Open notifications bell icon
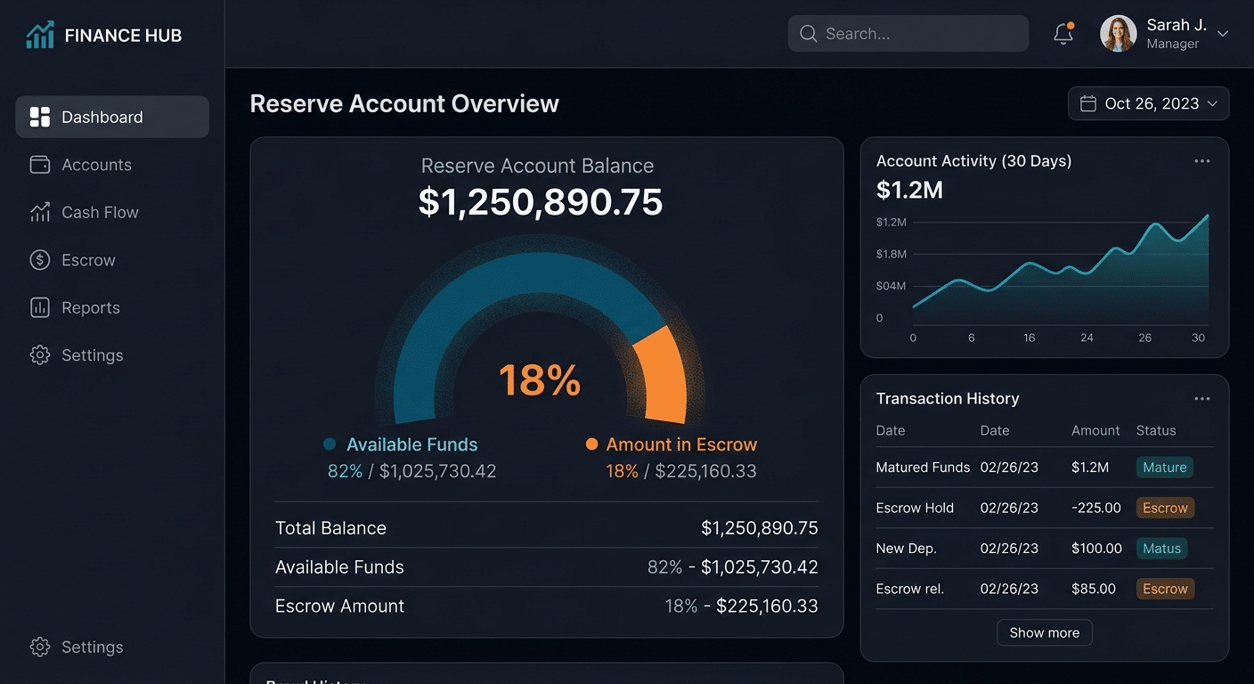The image size is (1254, 684). point(1063,34)
